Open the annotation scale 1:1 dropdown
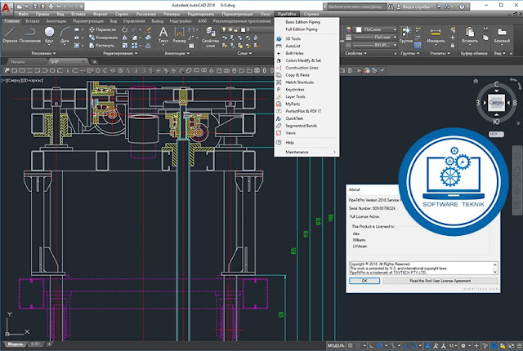523x351 pixels. click(x=453, y=346)
